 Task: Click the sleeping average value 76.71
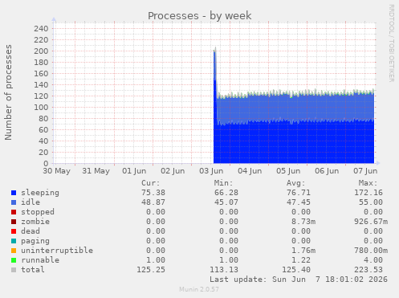299,193
